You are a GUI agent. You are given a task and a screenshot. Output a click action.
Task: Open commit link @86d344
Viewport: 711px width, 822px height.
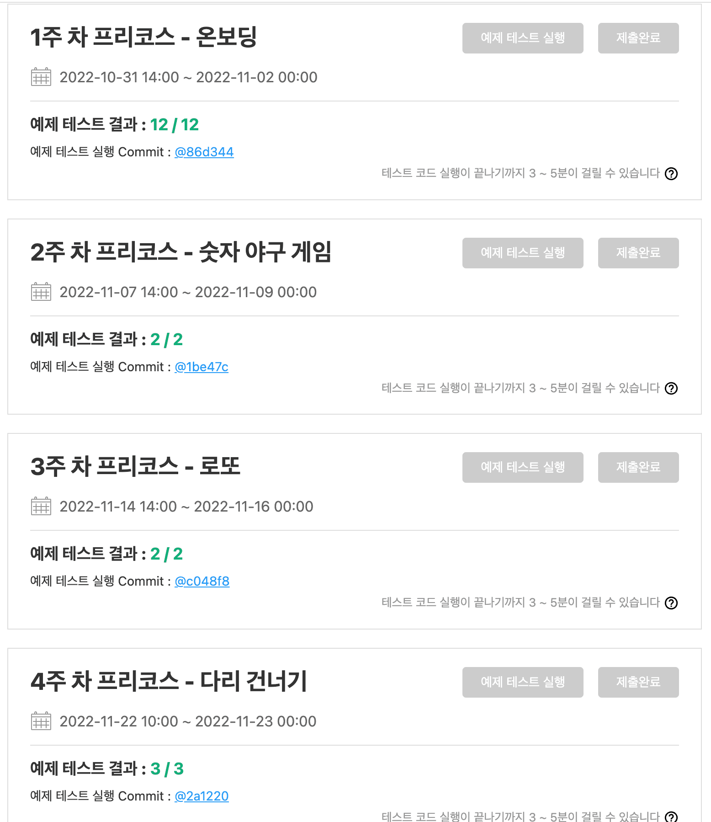click(204, 152)
